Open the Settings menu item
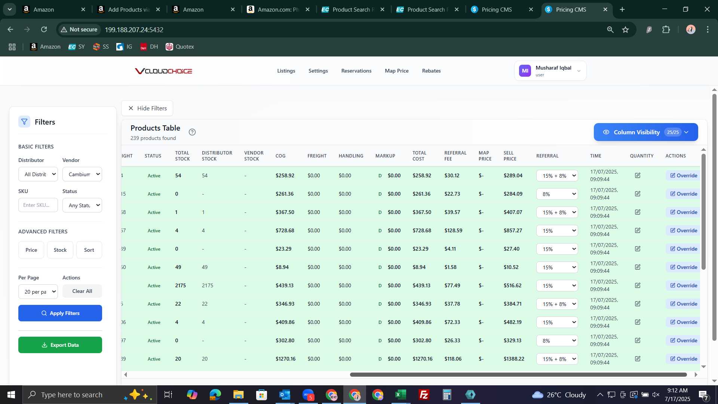Viewport: 718px width, 404px height. pos(318,71)
